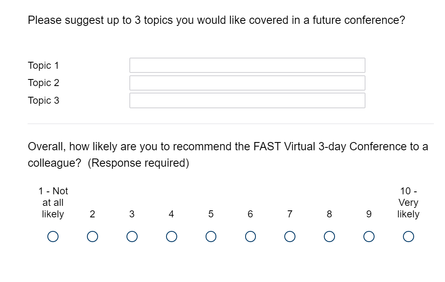Image resolution: width=445 pixels, height=282 pixels.
Task: Choose the radio circle under 6
Action: [250, 236]
